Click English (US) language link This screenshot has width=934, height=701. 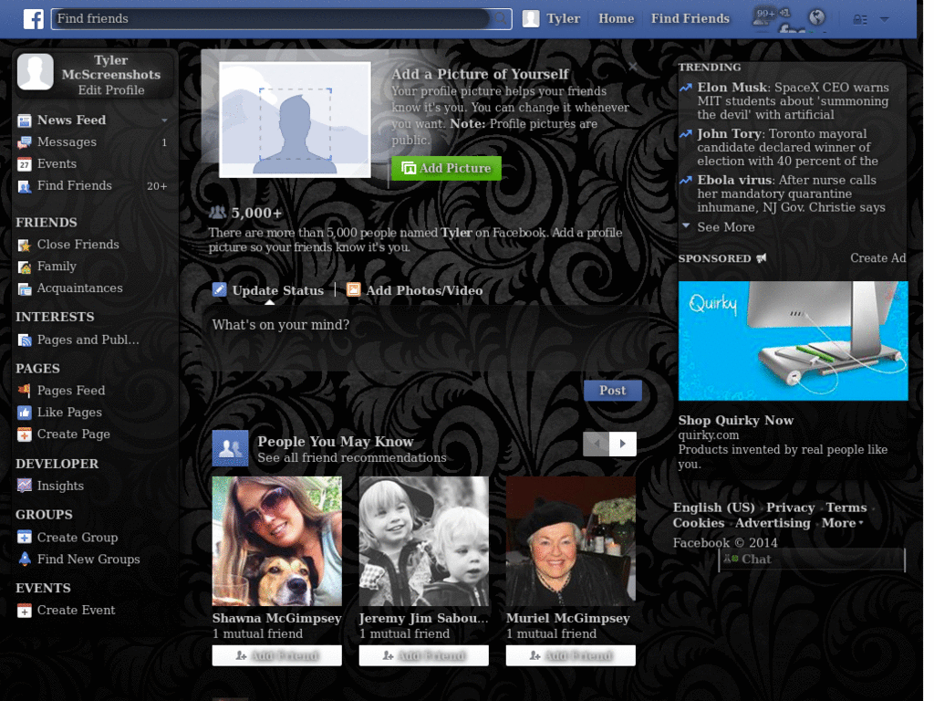click(x=713, y=507)
